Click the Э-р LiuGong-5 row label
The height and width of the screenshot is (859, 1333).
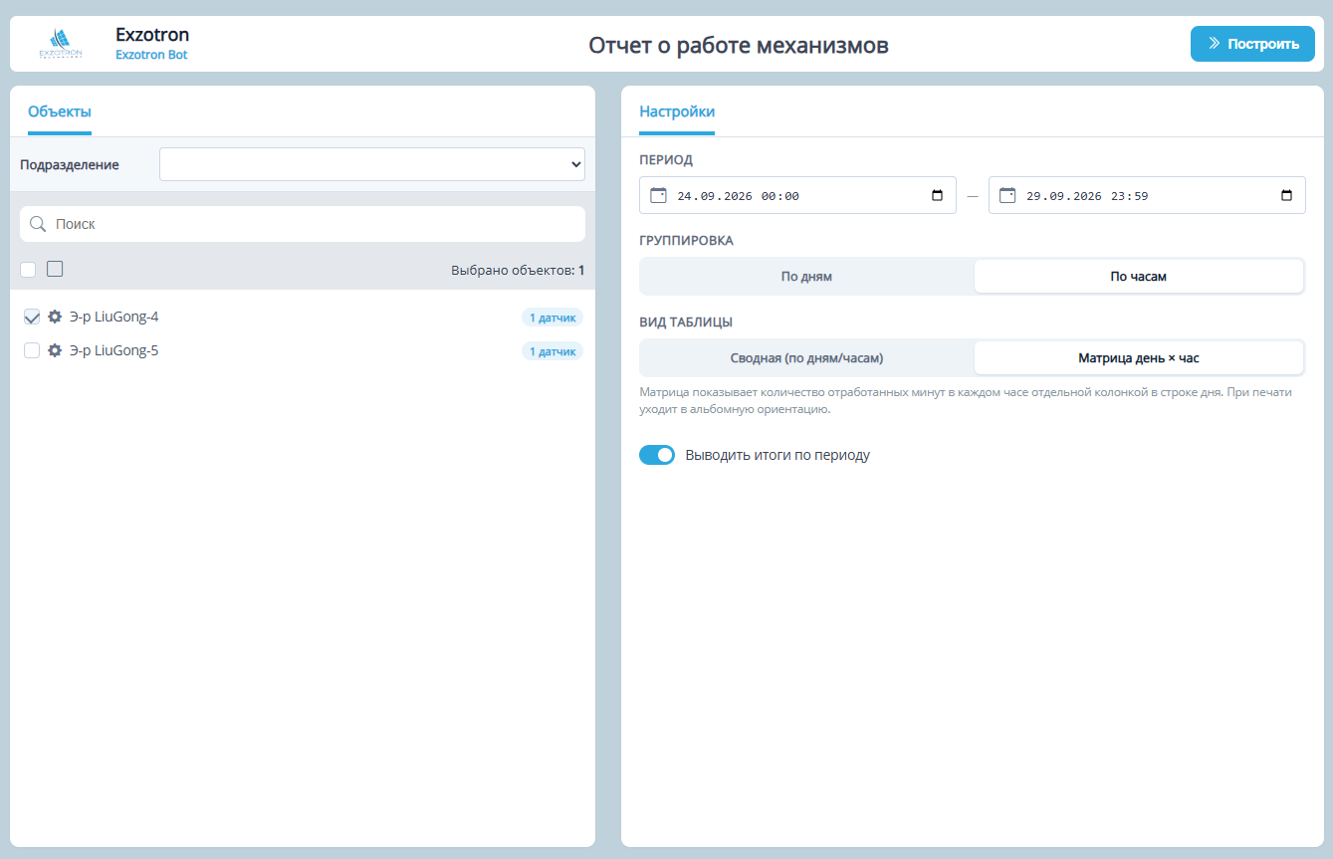(x=114, y=350)
